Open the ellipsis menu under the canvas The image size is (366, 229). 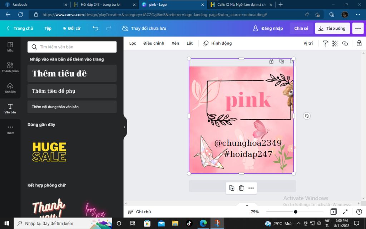[x=251, y=188]
